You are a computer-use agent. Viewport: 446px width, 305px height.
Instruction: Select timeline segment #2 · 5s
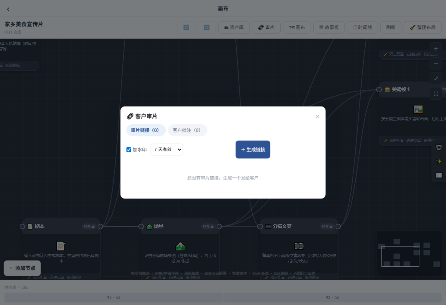(333, 298)
